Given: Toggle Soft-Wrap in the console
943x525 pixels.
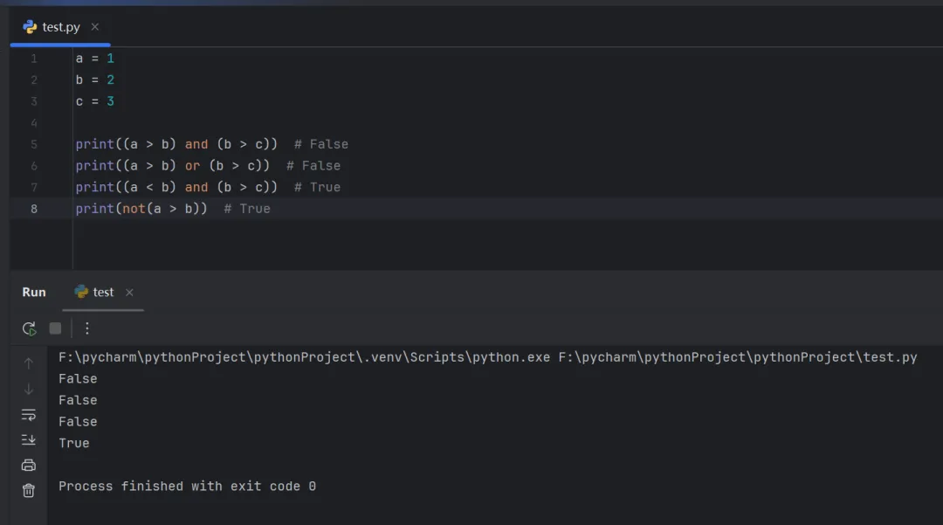Looking at the screenshot, I should click(x=29, y=414).
